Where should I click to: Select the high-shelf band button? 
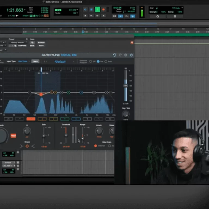click(x=99, y=119)
